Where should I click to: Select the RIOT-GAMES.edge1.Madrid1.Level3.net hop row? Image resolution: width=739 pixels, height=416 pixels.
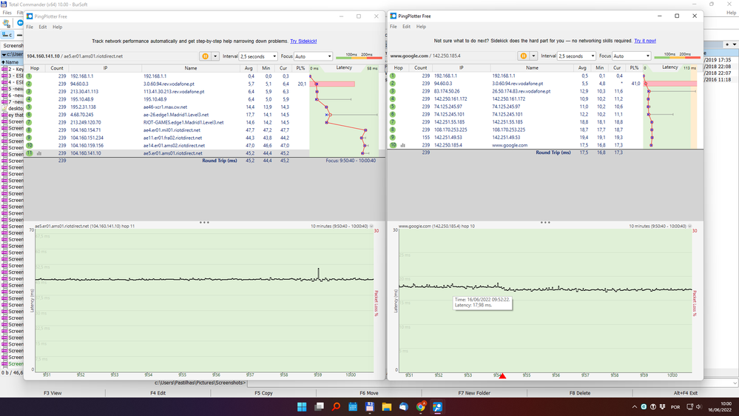pos(182,122)
